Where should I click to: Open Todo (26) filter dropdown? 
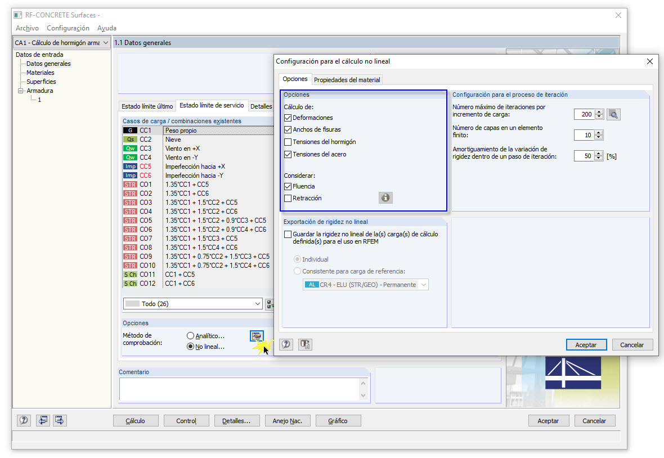[x=258, y=304]
